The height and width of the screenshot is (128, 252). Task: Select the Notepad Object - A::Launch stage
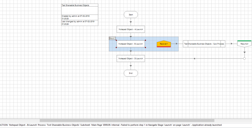[x=131, y=29]
